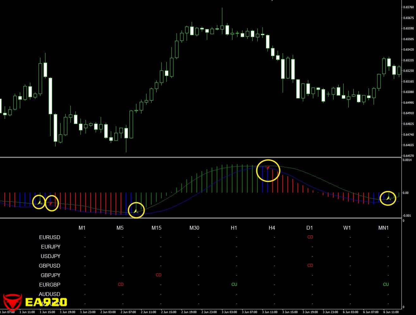Click the EA920 yellow logo text
This screenshot has width=416, height=315.
pyautogui.click(x=46, y=302)
